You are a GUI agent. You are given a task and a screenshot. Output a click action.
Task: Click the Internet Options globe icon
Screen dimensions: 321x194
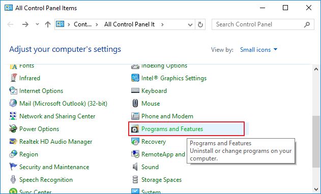(x=13, y=90)
